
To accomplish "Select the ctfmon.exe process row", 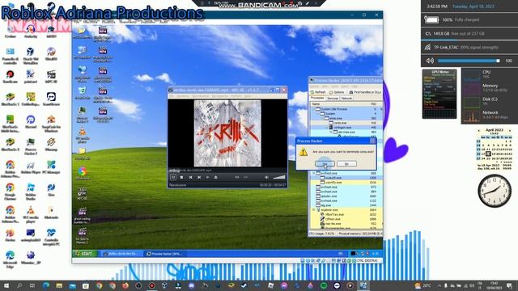I will click(x=346, y=219).
